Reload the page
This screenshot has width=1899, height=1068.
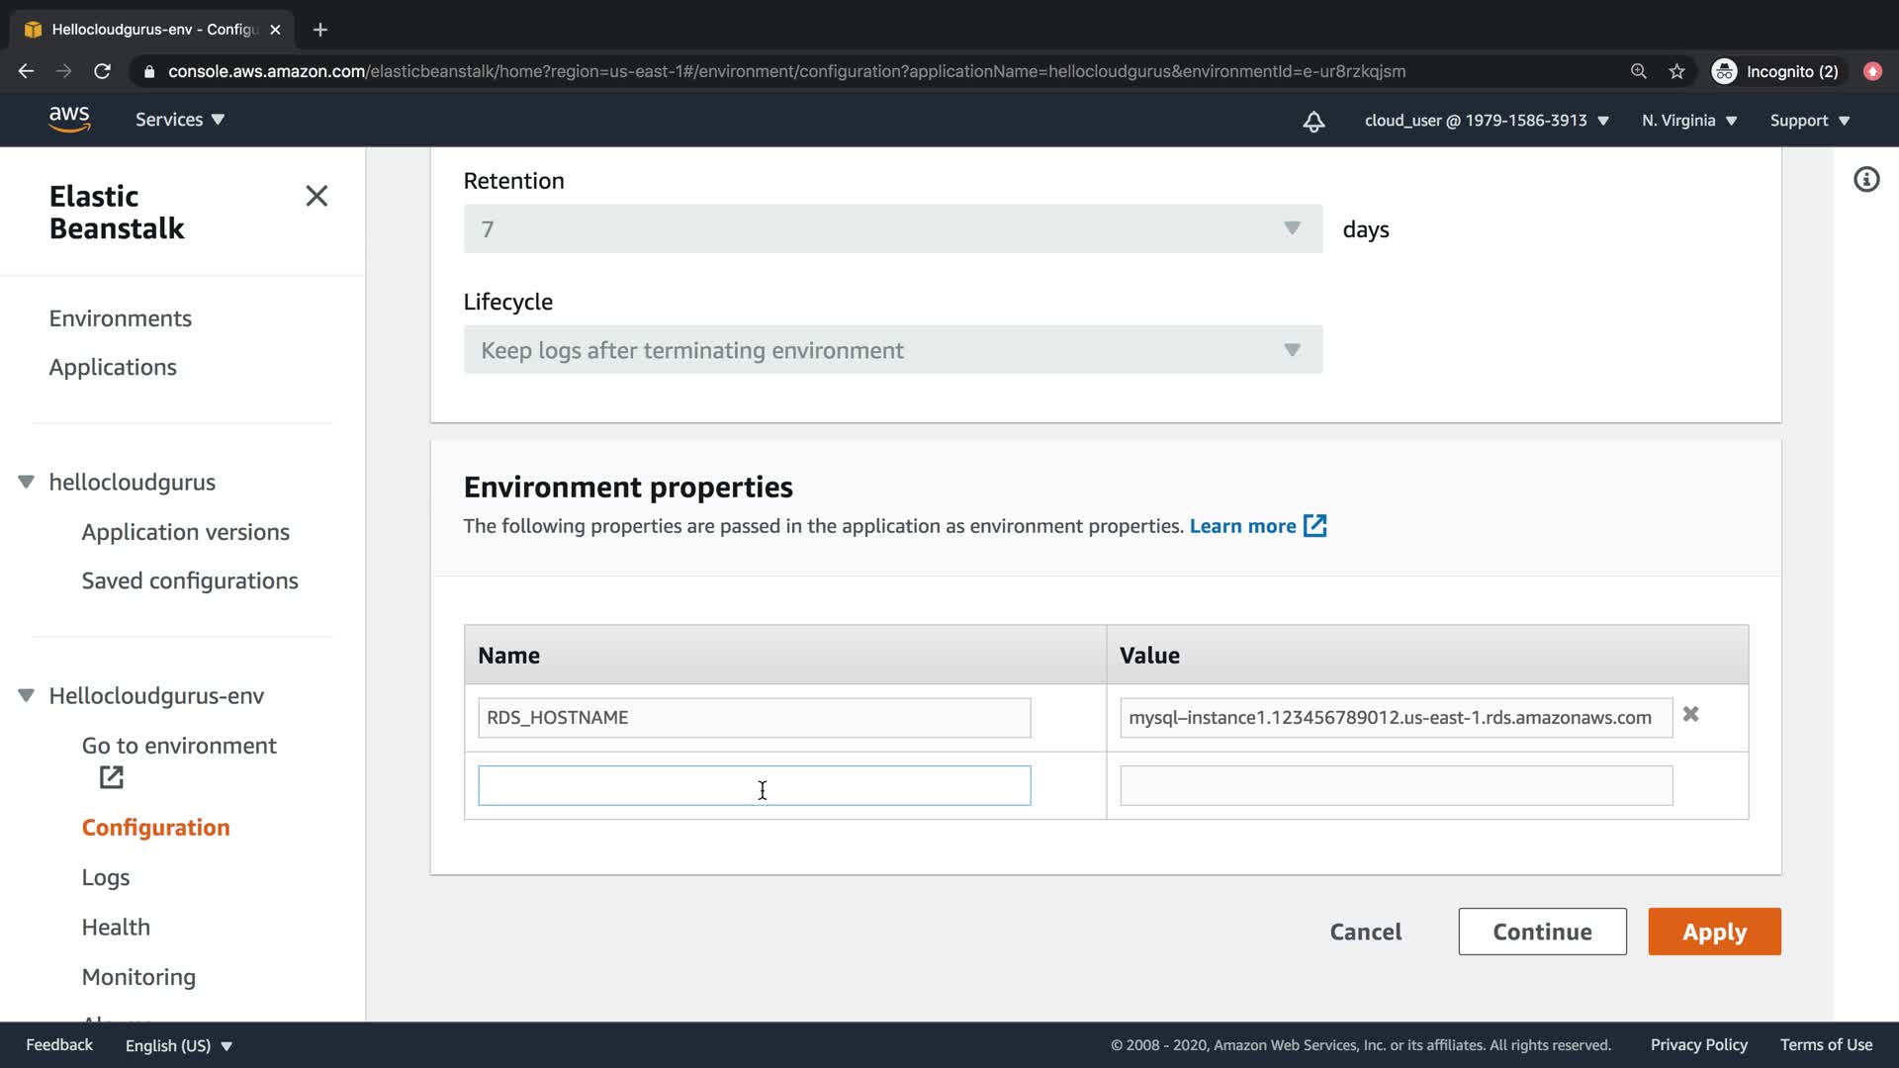102,71
